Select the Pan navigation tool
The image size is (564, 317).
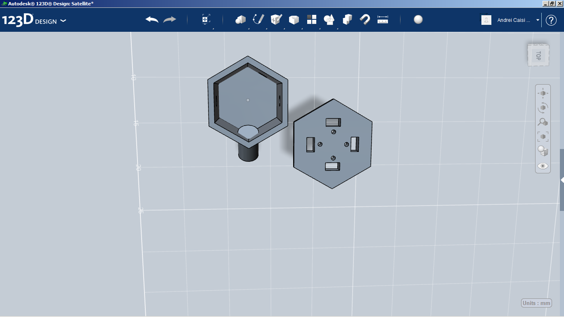[x=543, y=93]
